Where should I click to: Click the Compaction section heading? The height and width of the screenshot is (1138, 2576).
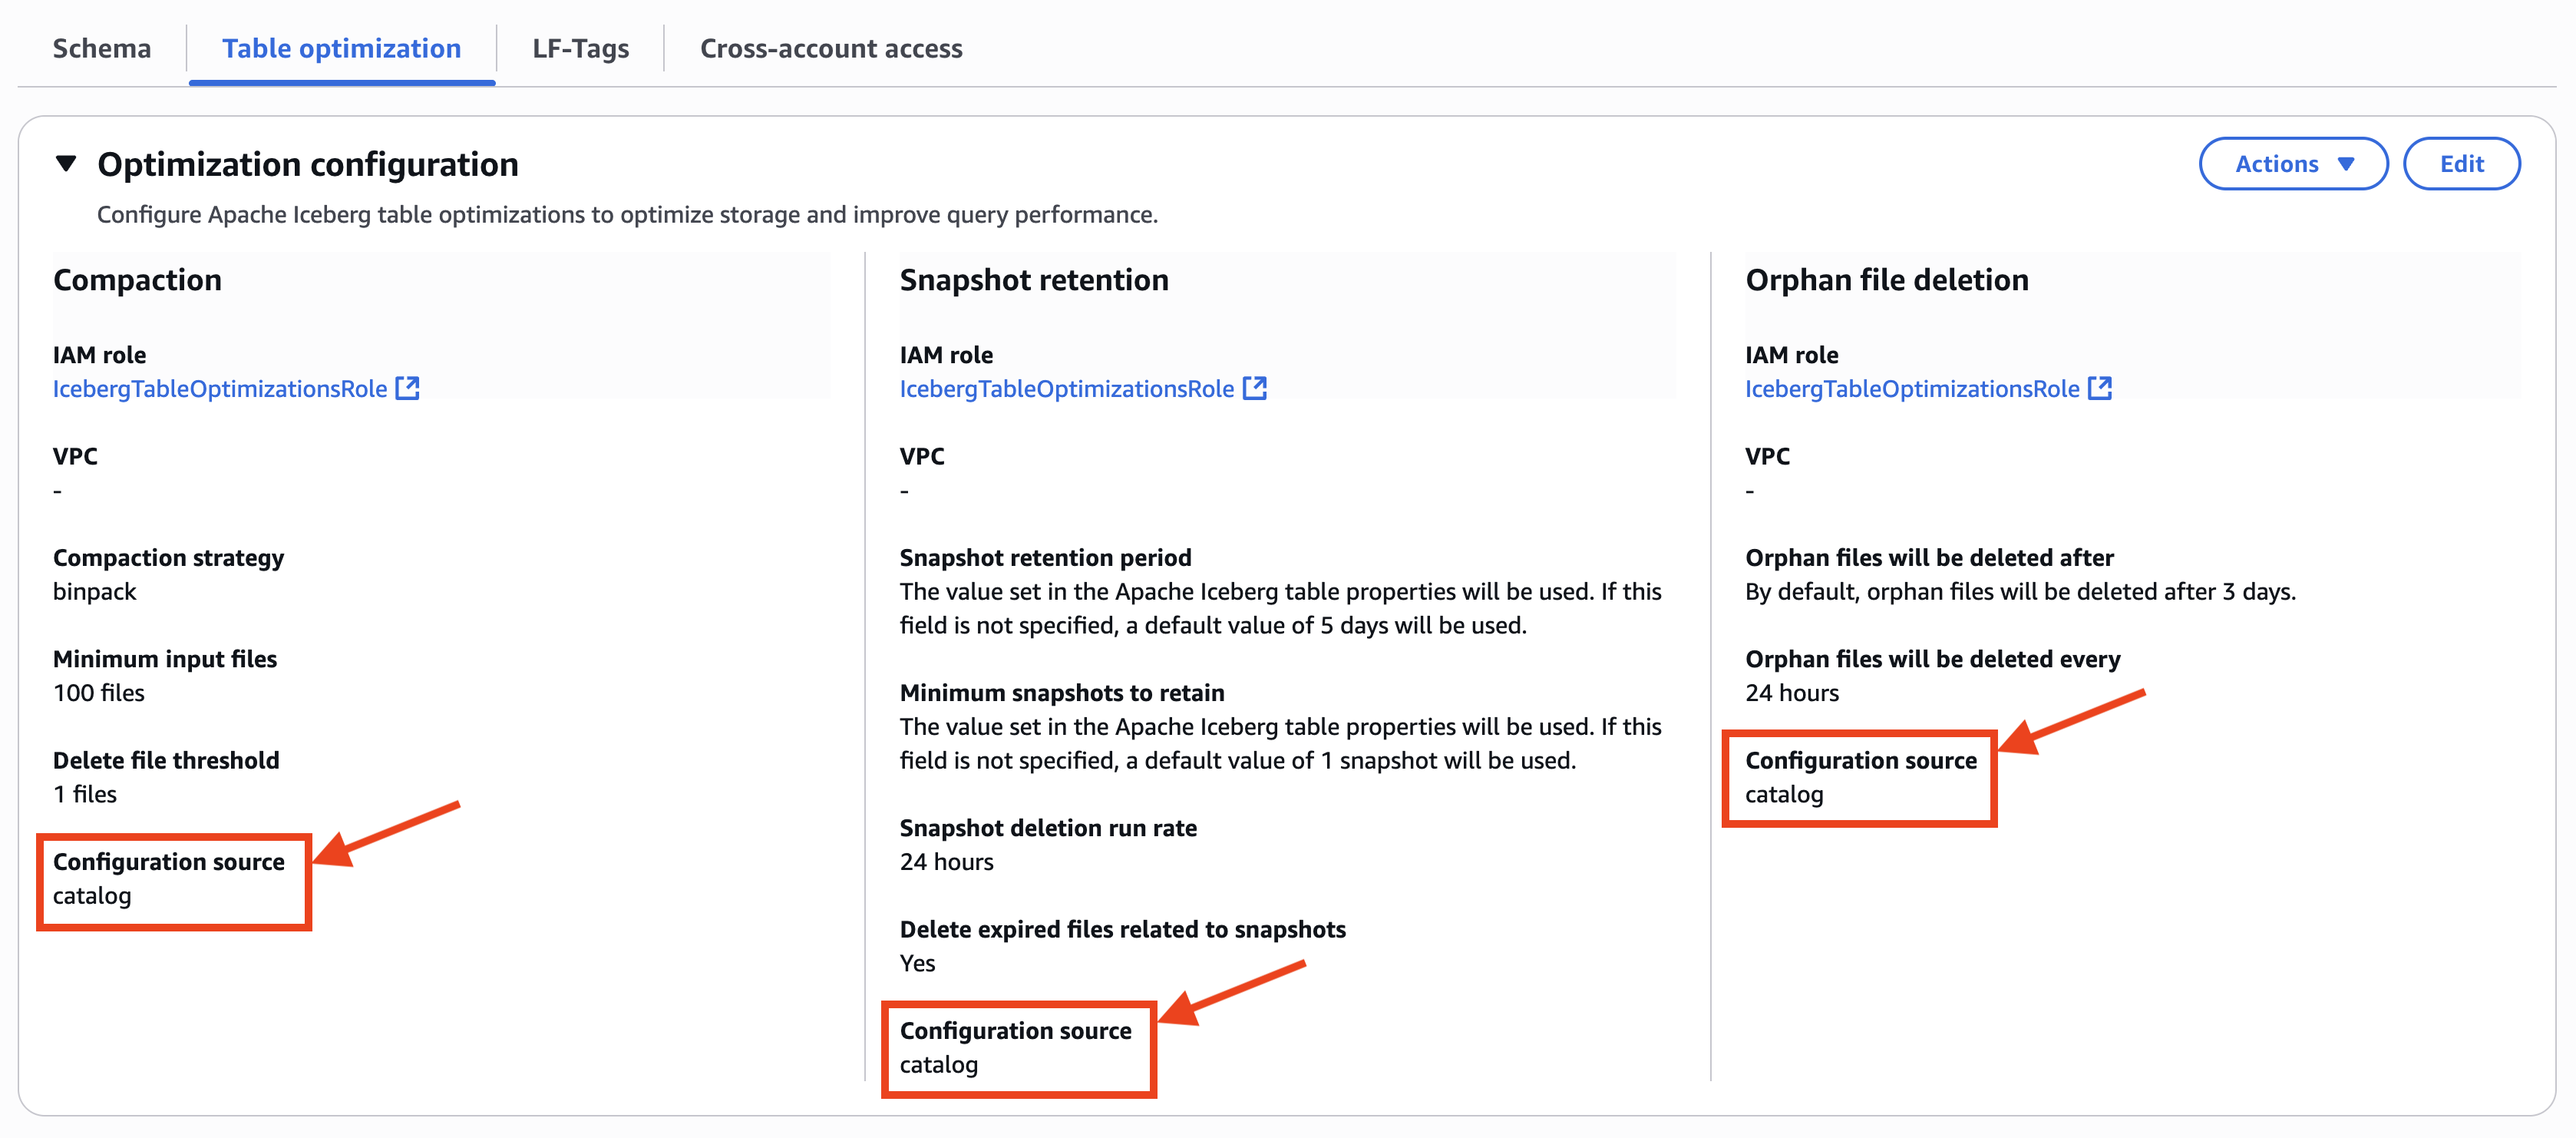tap(137, 279)
